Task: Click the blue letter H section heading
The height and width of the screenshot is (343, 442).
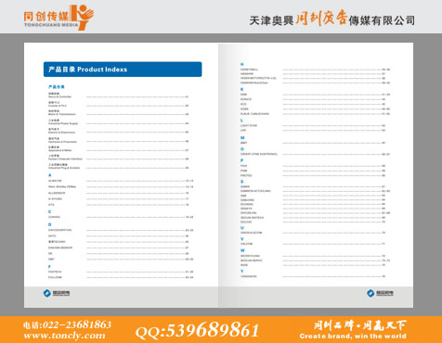Action: (x=242, y=64)
